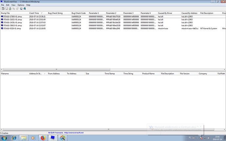Screen dimensions: 226x141
Task: Click the volume speaker tray icon
Action: click(x=208, y=138)
